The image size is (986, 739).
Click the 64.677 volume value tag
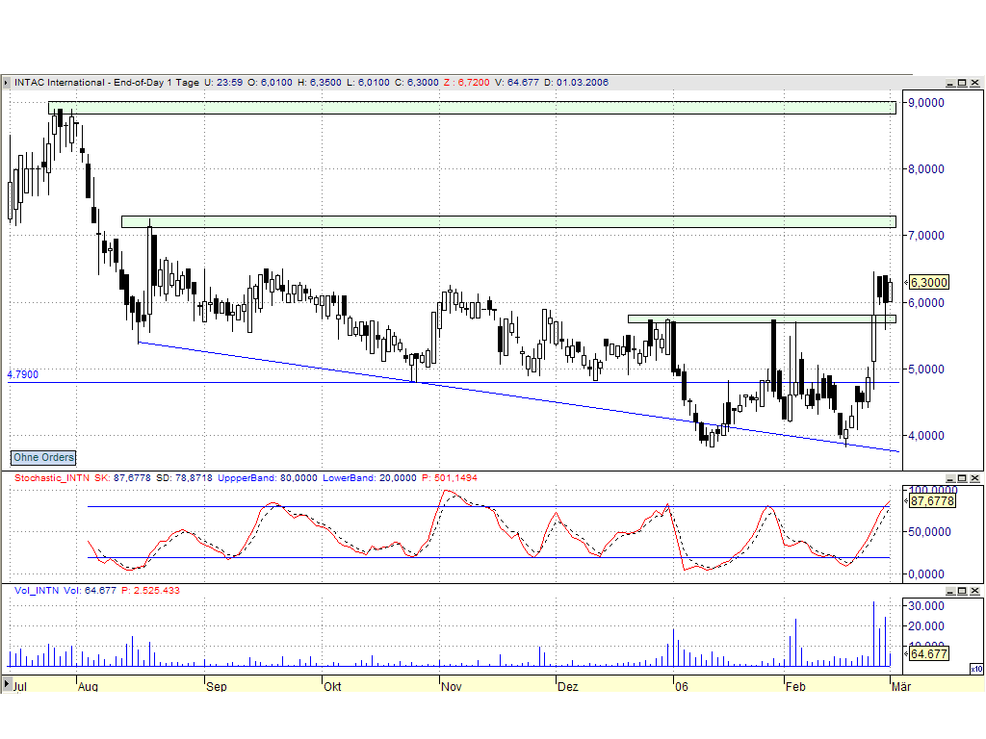point(928,653)
